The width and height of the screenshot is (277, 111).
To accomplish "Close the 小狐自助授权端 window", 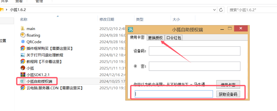I will [240, 28].
